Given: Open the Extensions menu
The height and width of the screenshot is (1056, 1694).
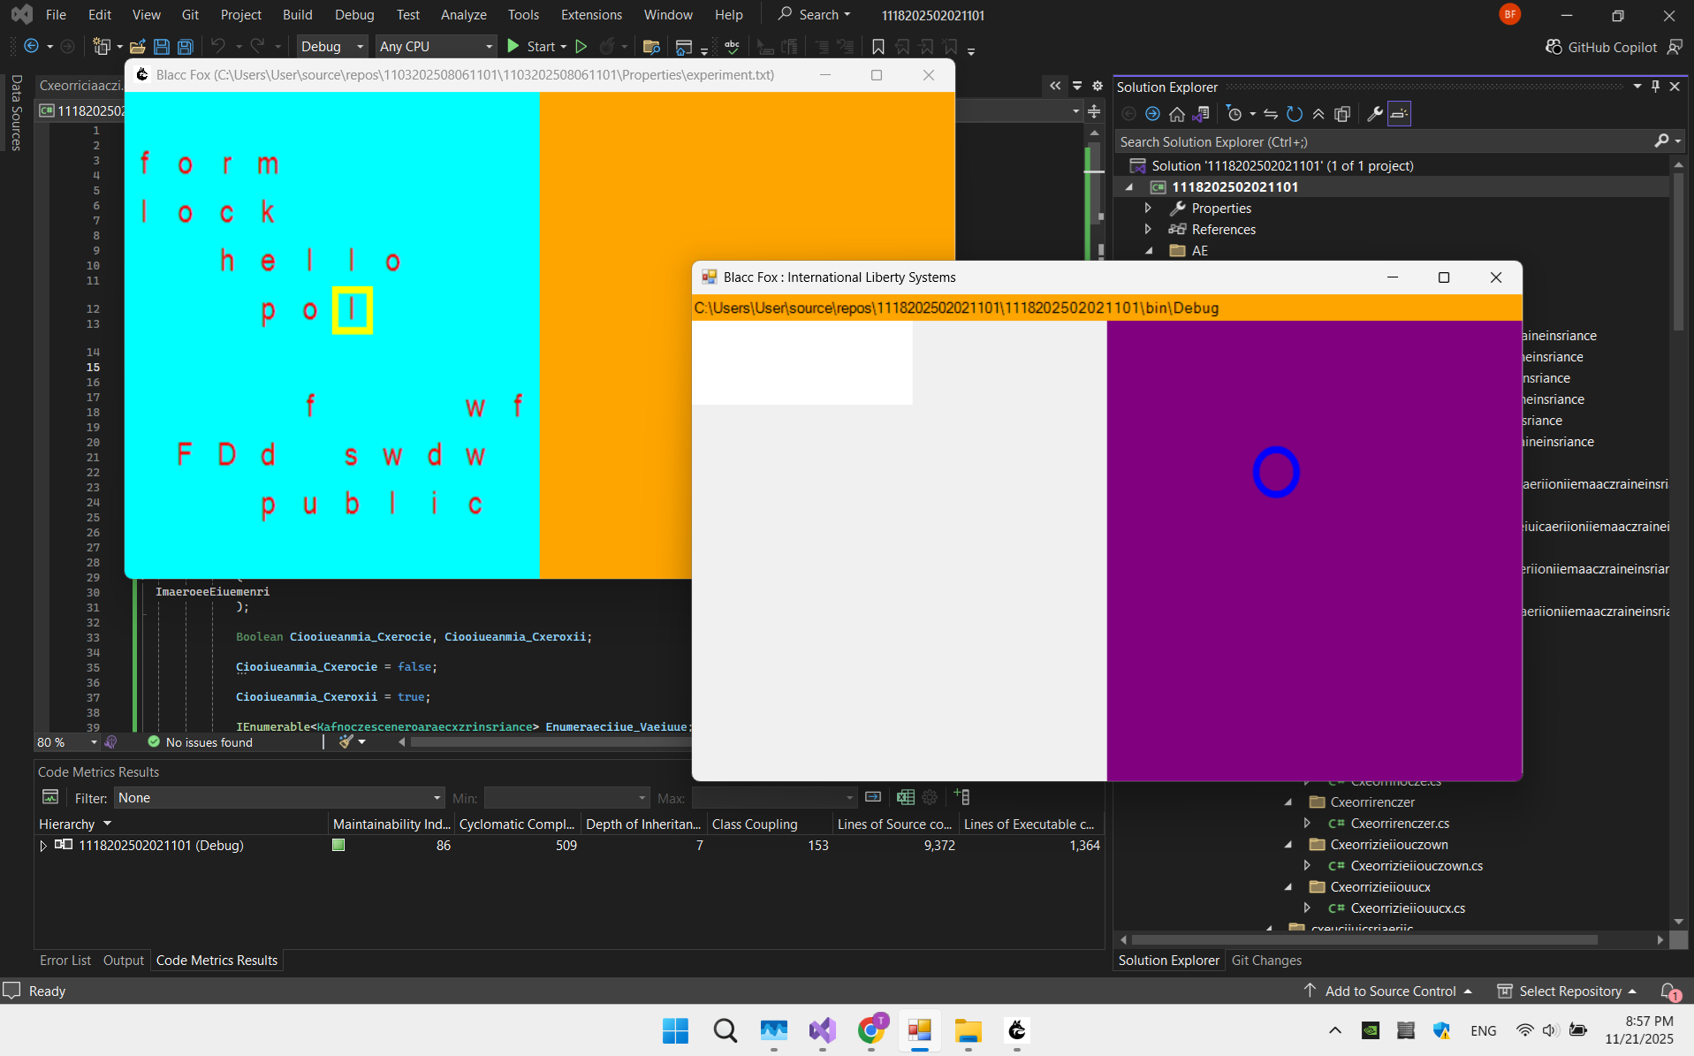Looking at the screenshot, I should (x=591, y=14).
